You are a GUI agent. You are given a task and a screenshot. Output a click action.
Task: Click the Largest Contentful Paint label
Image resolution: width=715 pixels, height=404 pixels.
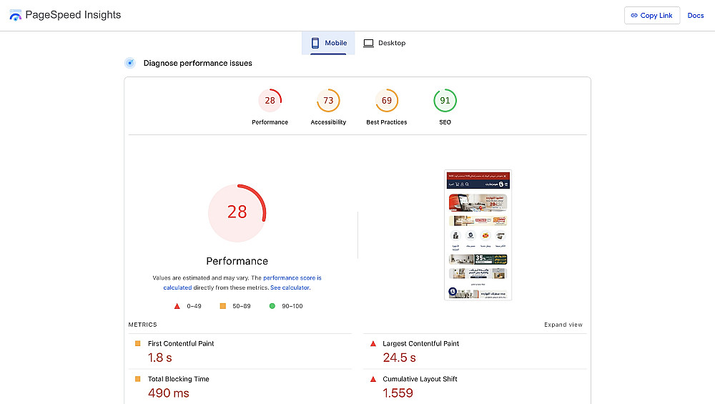coord(420,343)
